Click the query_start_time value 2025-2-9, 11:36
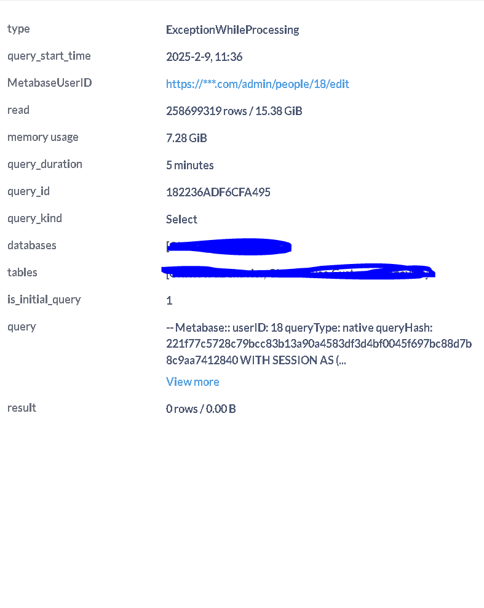Viewport: 484px width, 608px height. pos(204,57)
